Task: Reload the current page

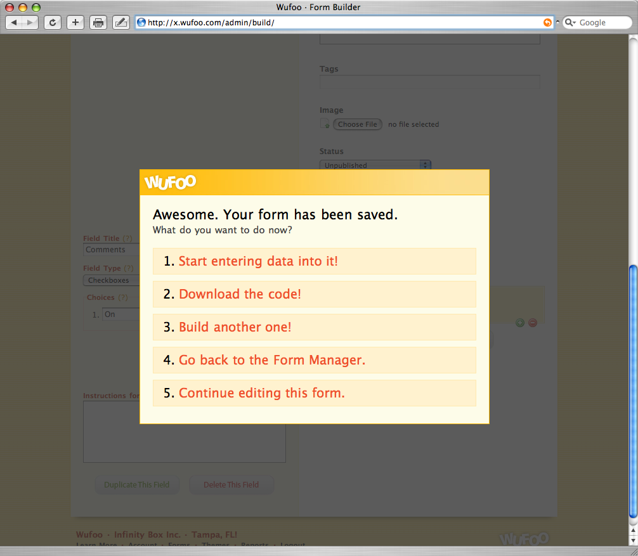Action: click(53, 22)
